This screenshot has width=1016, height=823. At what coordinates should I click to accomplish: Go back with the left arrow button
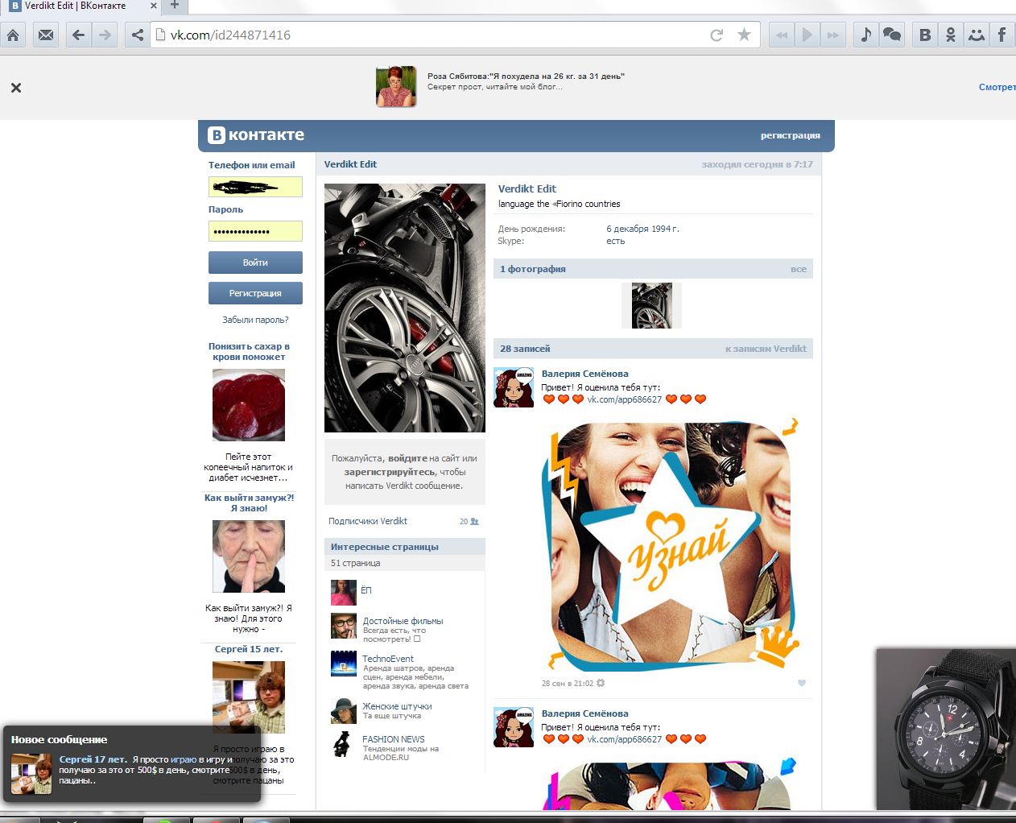coord(78,35)
